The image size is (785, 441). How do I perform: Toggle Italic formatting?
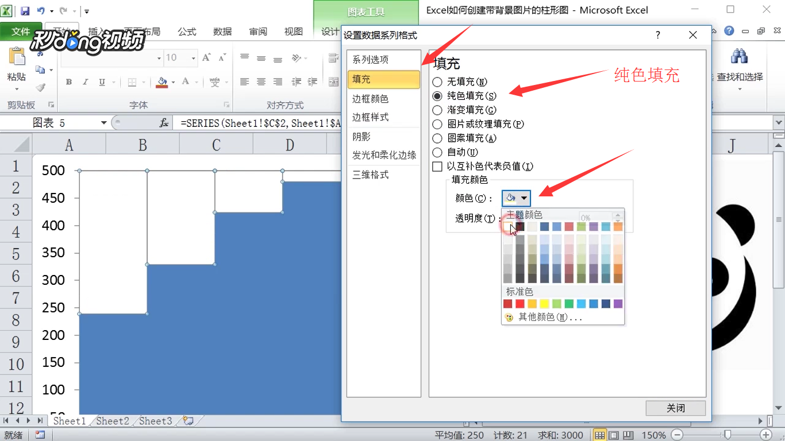point(86,82)
